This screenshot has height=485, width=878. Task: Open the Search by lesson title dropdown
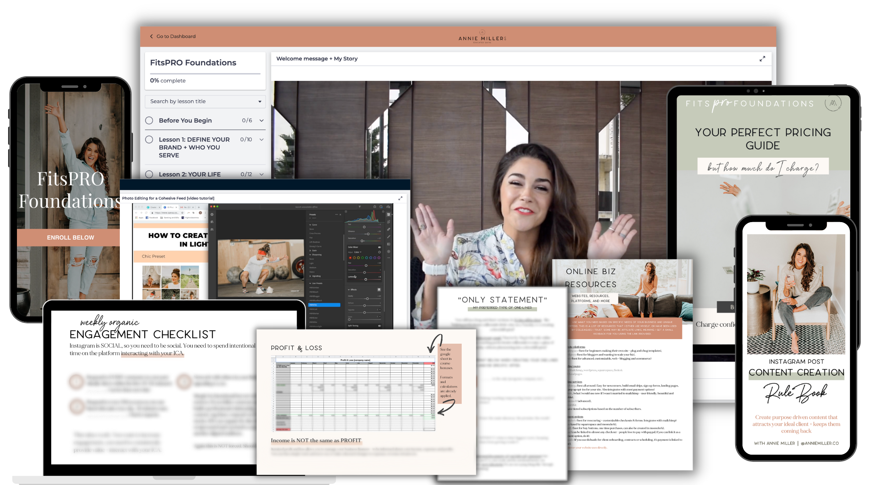(205, 101)
